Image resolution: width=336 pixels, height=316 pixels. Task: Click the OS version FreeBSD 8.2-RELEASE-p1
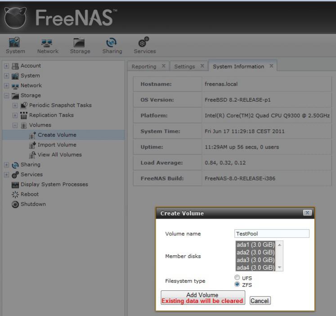[237, 99]
